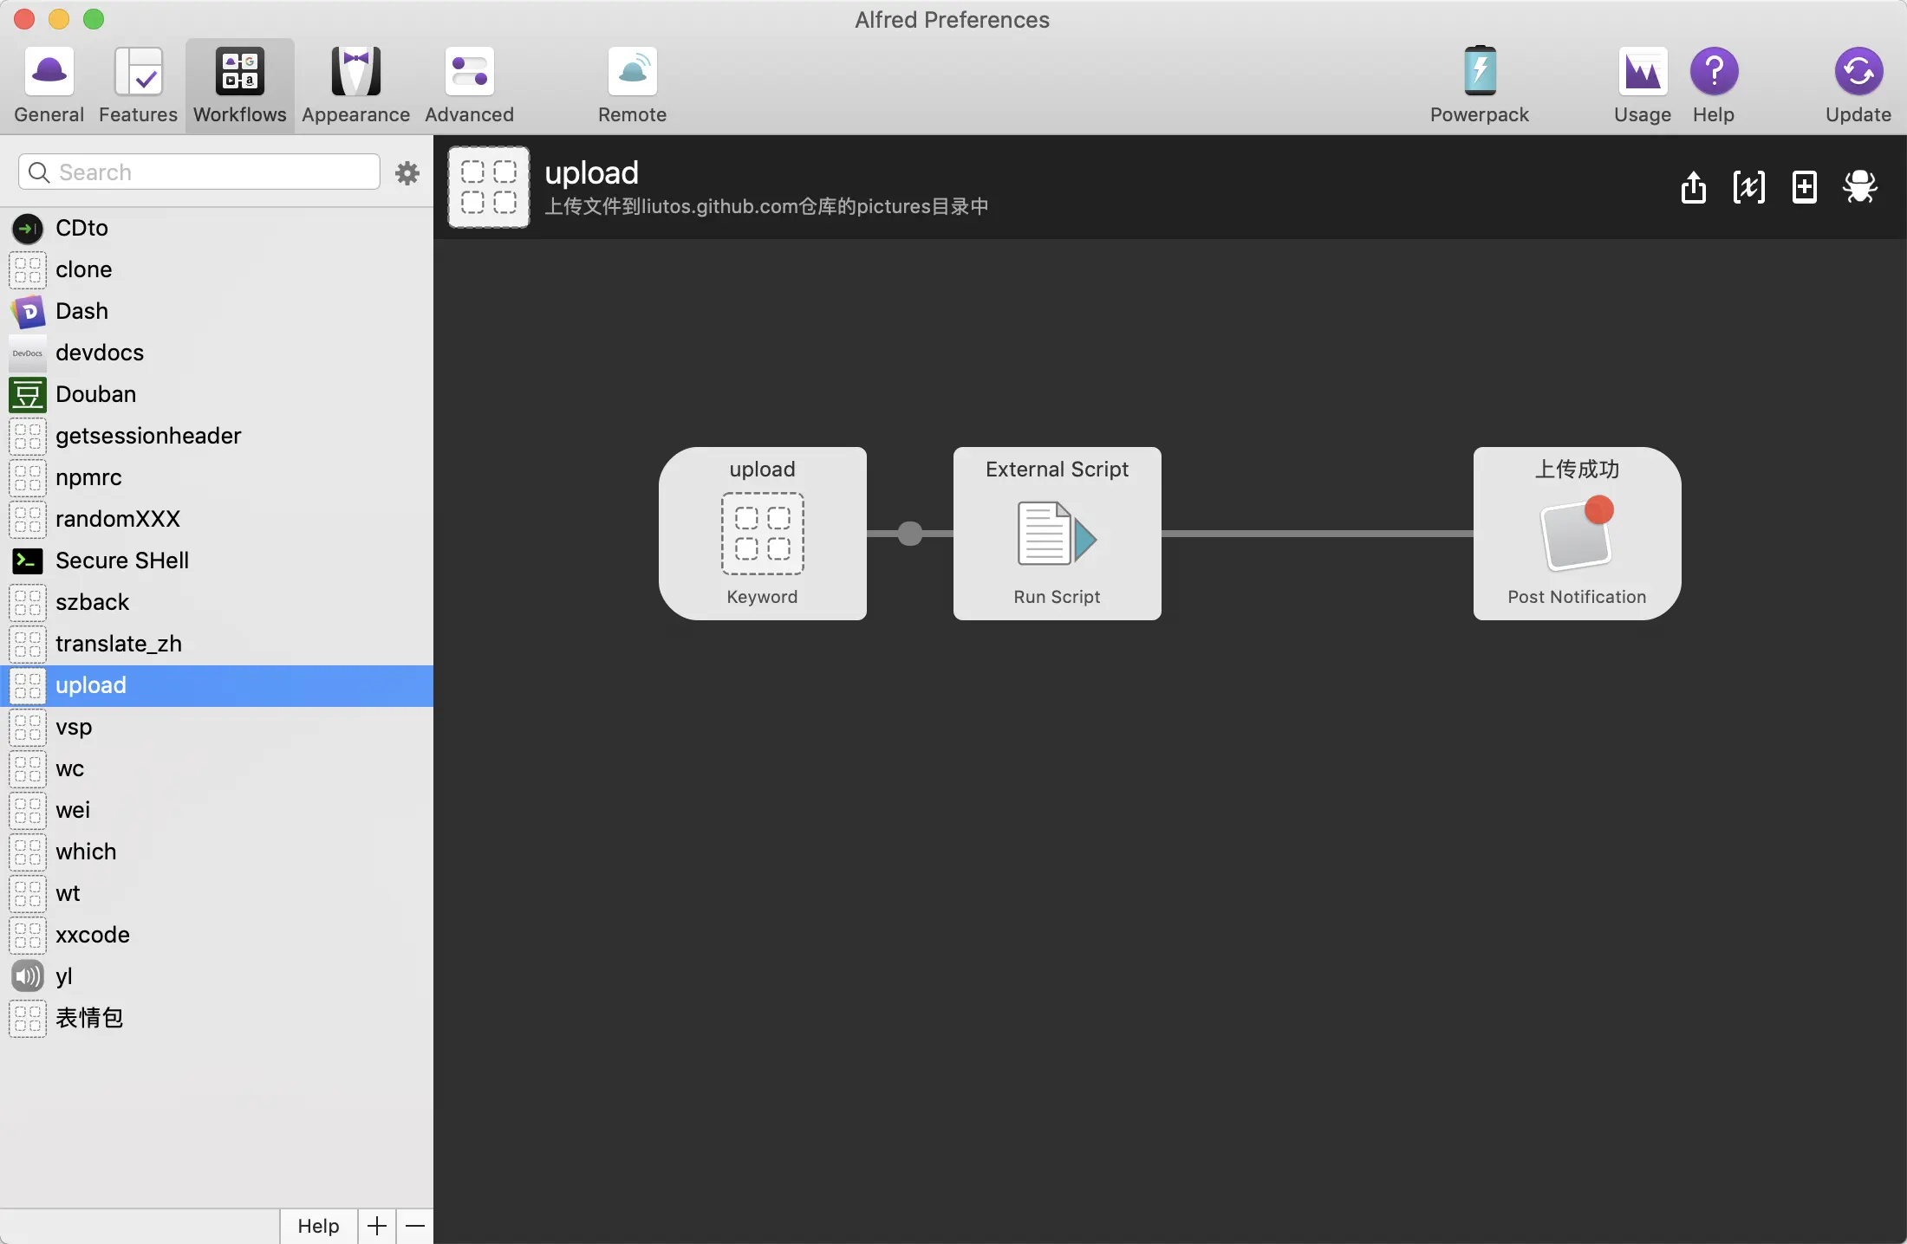Image resolution: width=1907 pixels, height=1244 pixels.
Task: Check for updates via the Update icon
Action: pos(1858,84)
